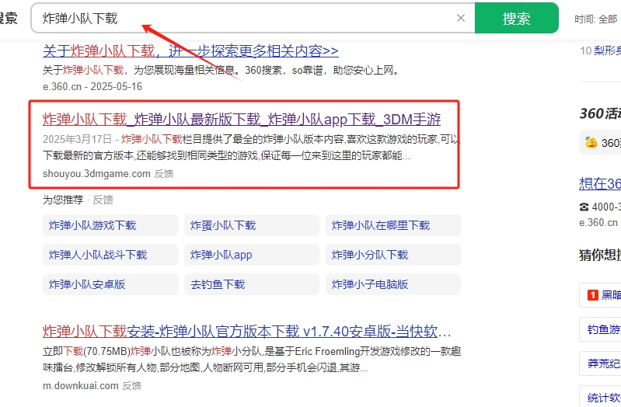Focus the search input containing 炸弹小队下载

point(253,18)
